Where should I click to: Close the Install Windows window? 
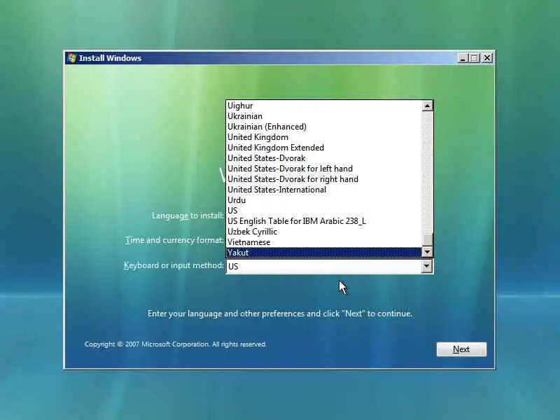click(x=486, y=58)
